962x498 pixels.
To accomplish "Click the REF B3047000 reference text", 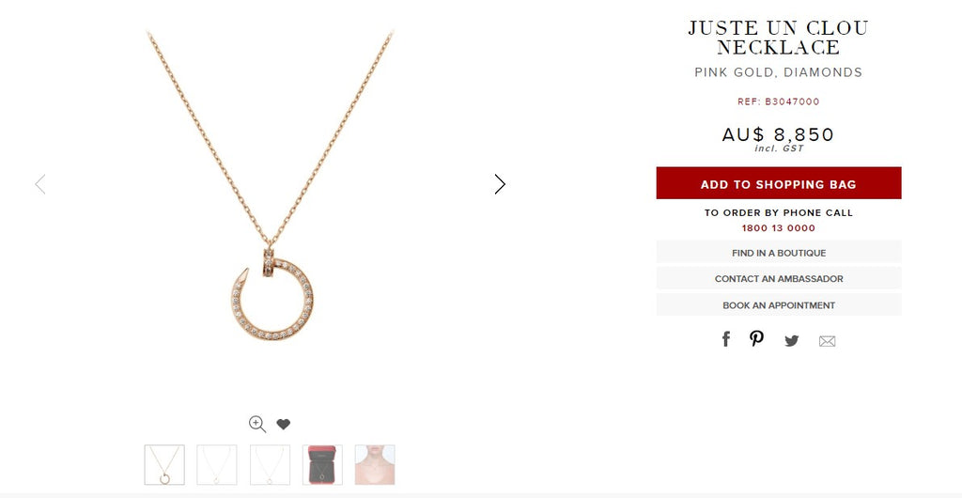I will 779,101.
